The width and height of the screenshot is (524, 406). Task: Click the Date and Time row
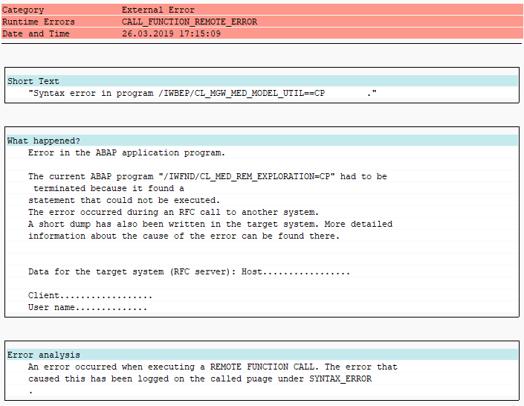[262, 33]
